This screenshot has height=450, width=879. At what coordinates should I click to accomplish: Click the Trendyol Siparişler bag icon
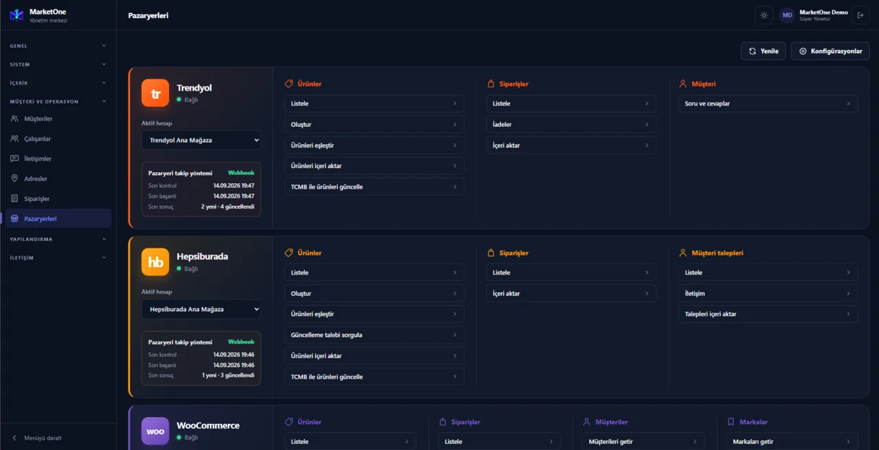[x=490, y=84]
